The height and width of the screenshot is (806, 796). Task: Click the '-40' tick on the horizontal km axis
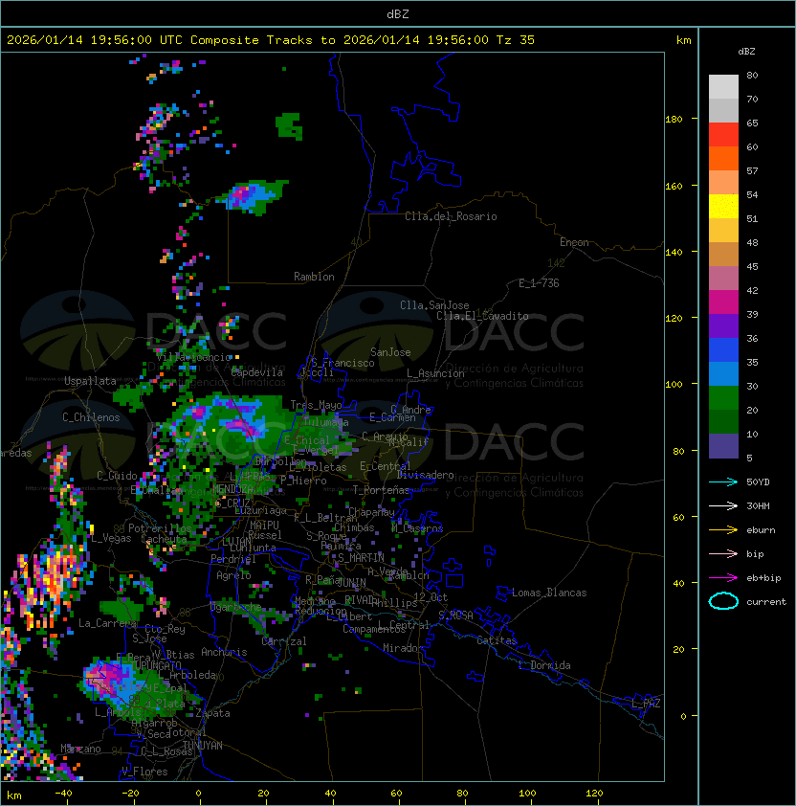pyautogui.click(x=64, y=794)
